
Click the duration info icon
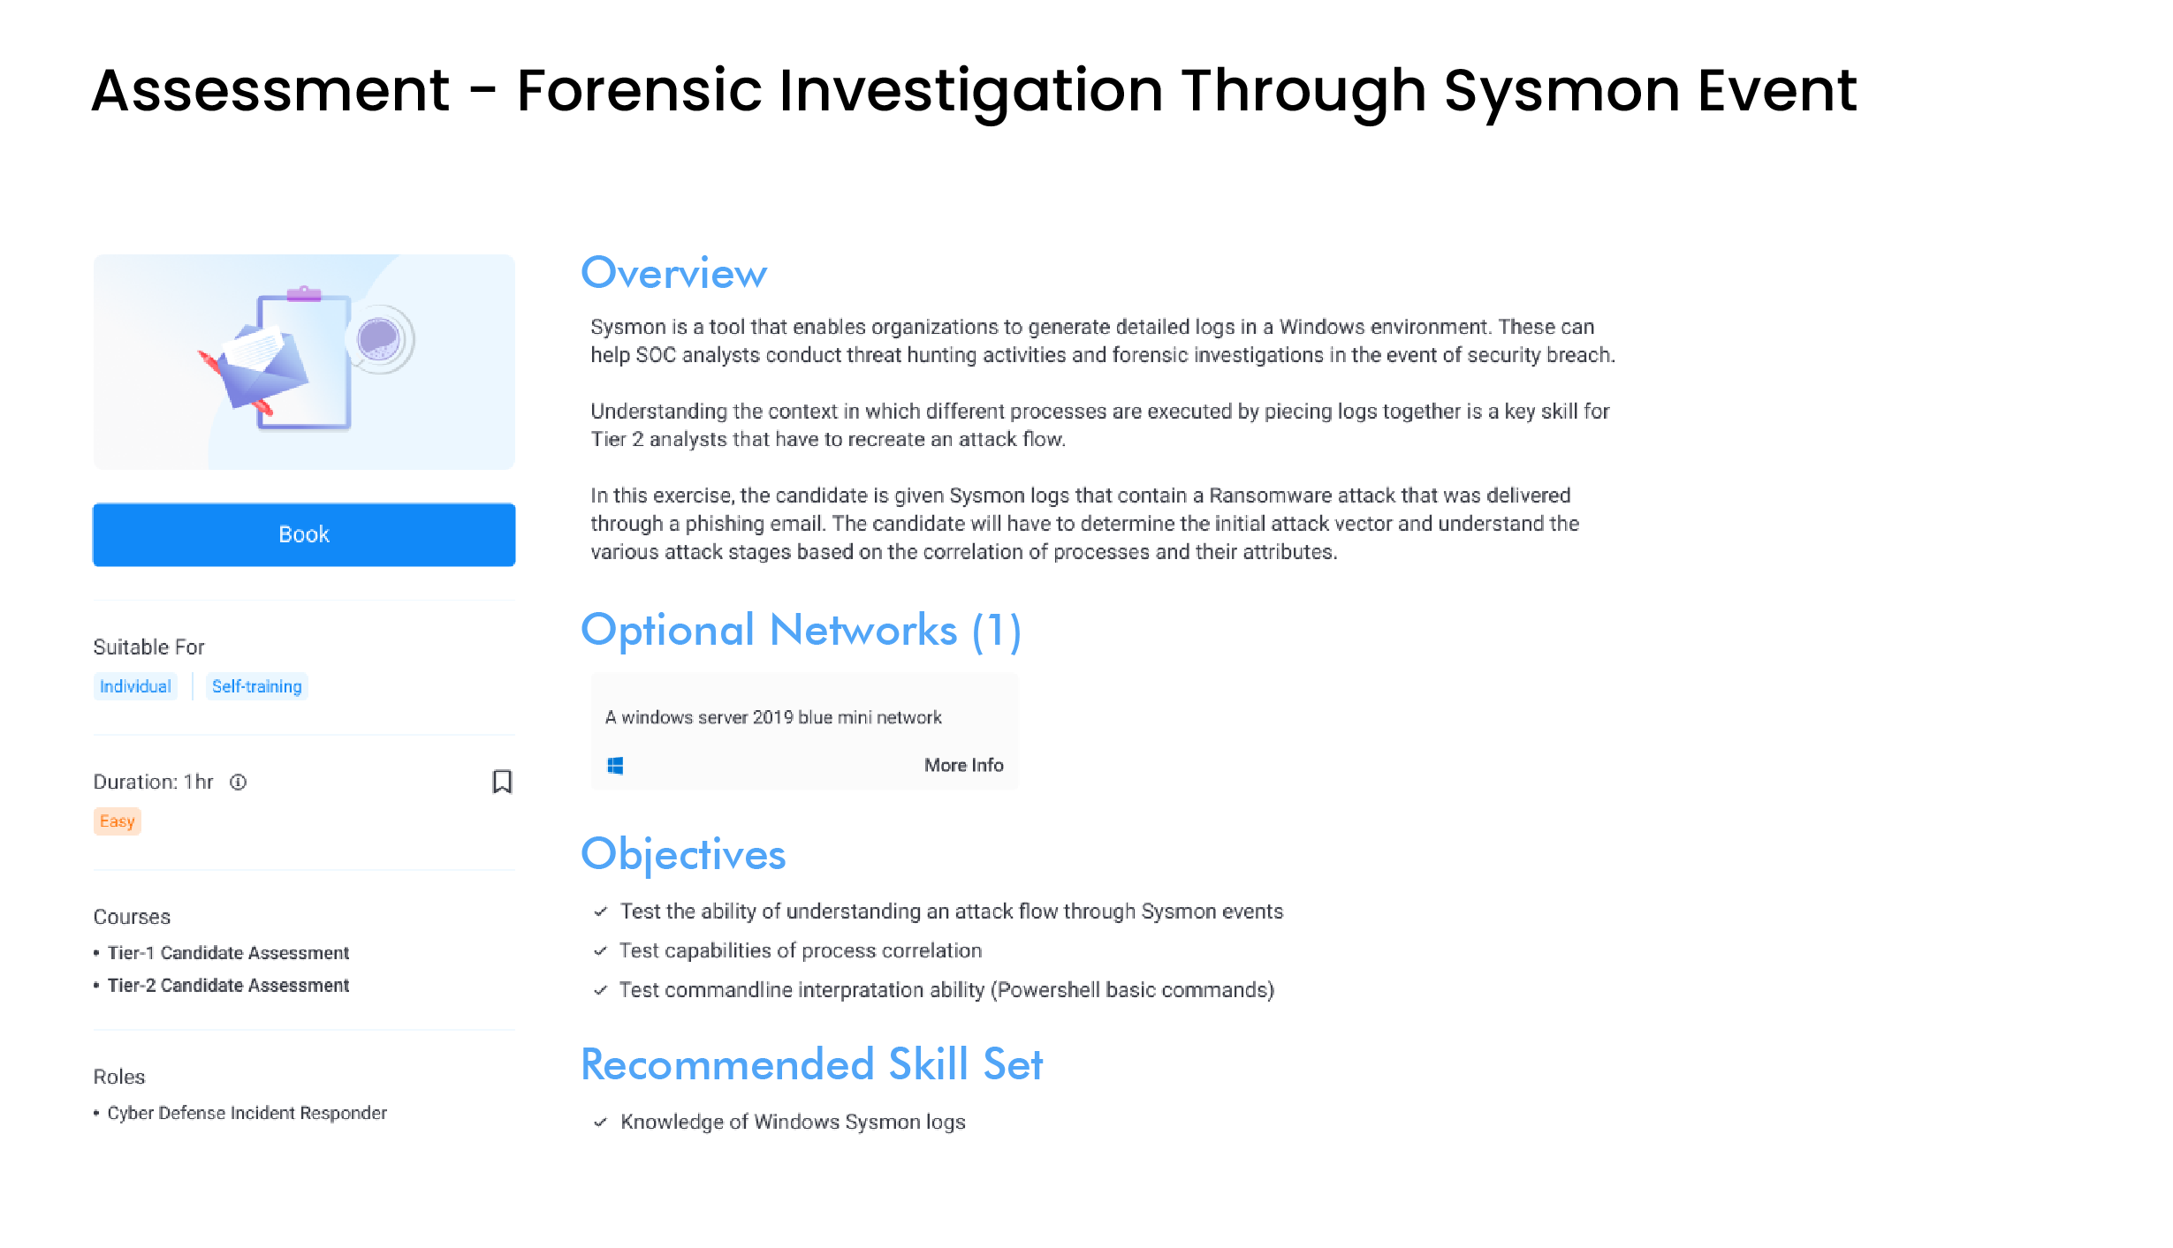239,782
